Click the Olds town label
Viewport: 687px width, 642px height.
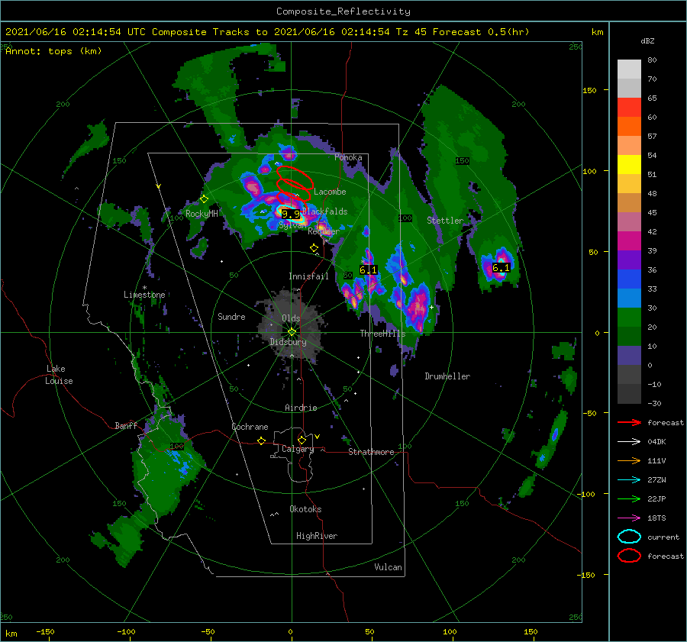coord(291,318)
